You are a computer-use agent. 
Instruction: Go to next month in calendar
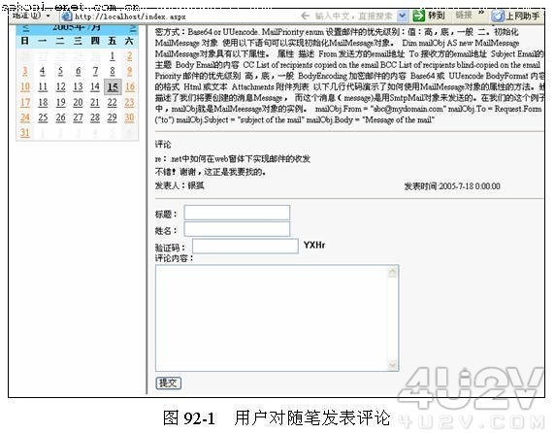pos(132,28)
